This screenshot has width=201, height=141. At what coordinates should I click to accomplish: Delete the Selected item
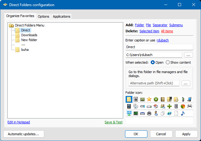coord(149,31)
